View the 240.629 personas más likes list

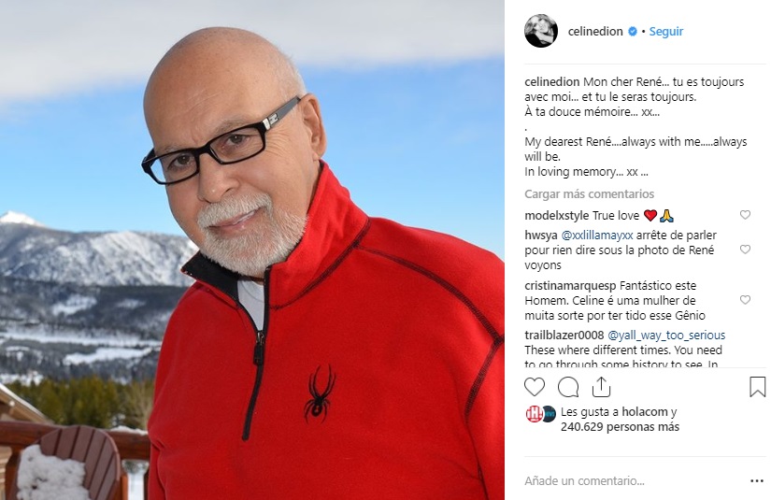[620, 427]
